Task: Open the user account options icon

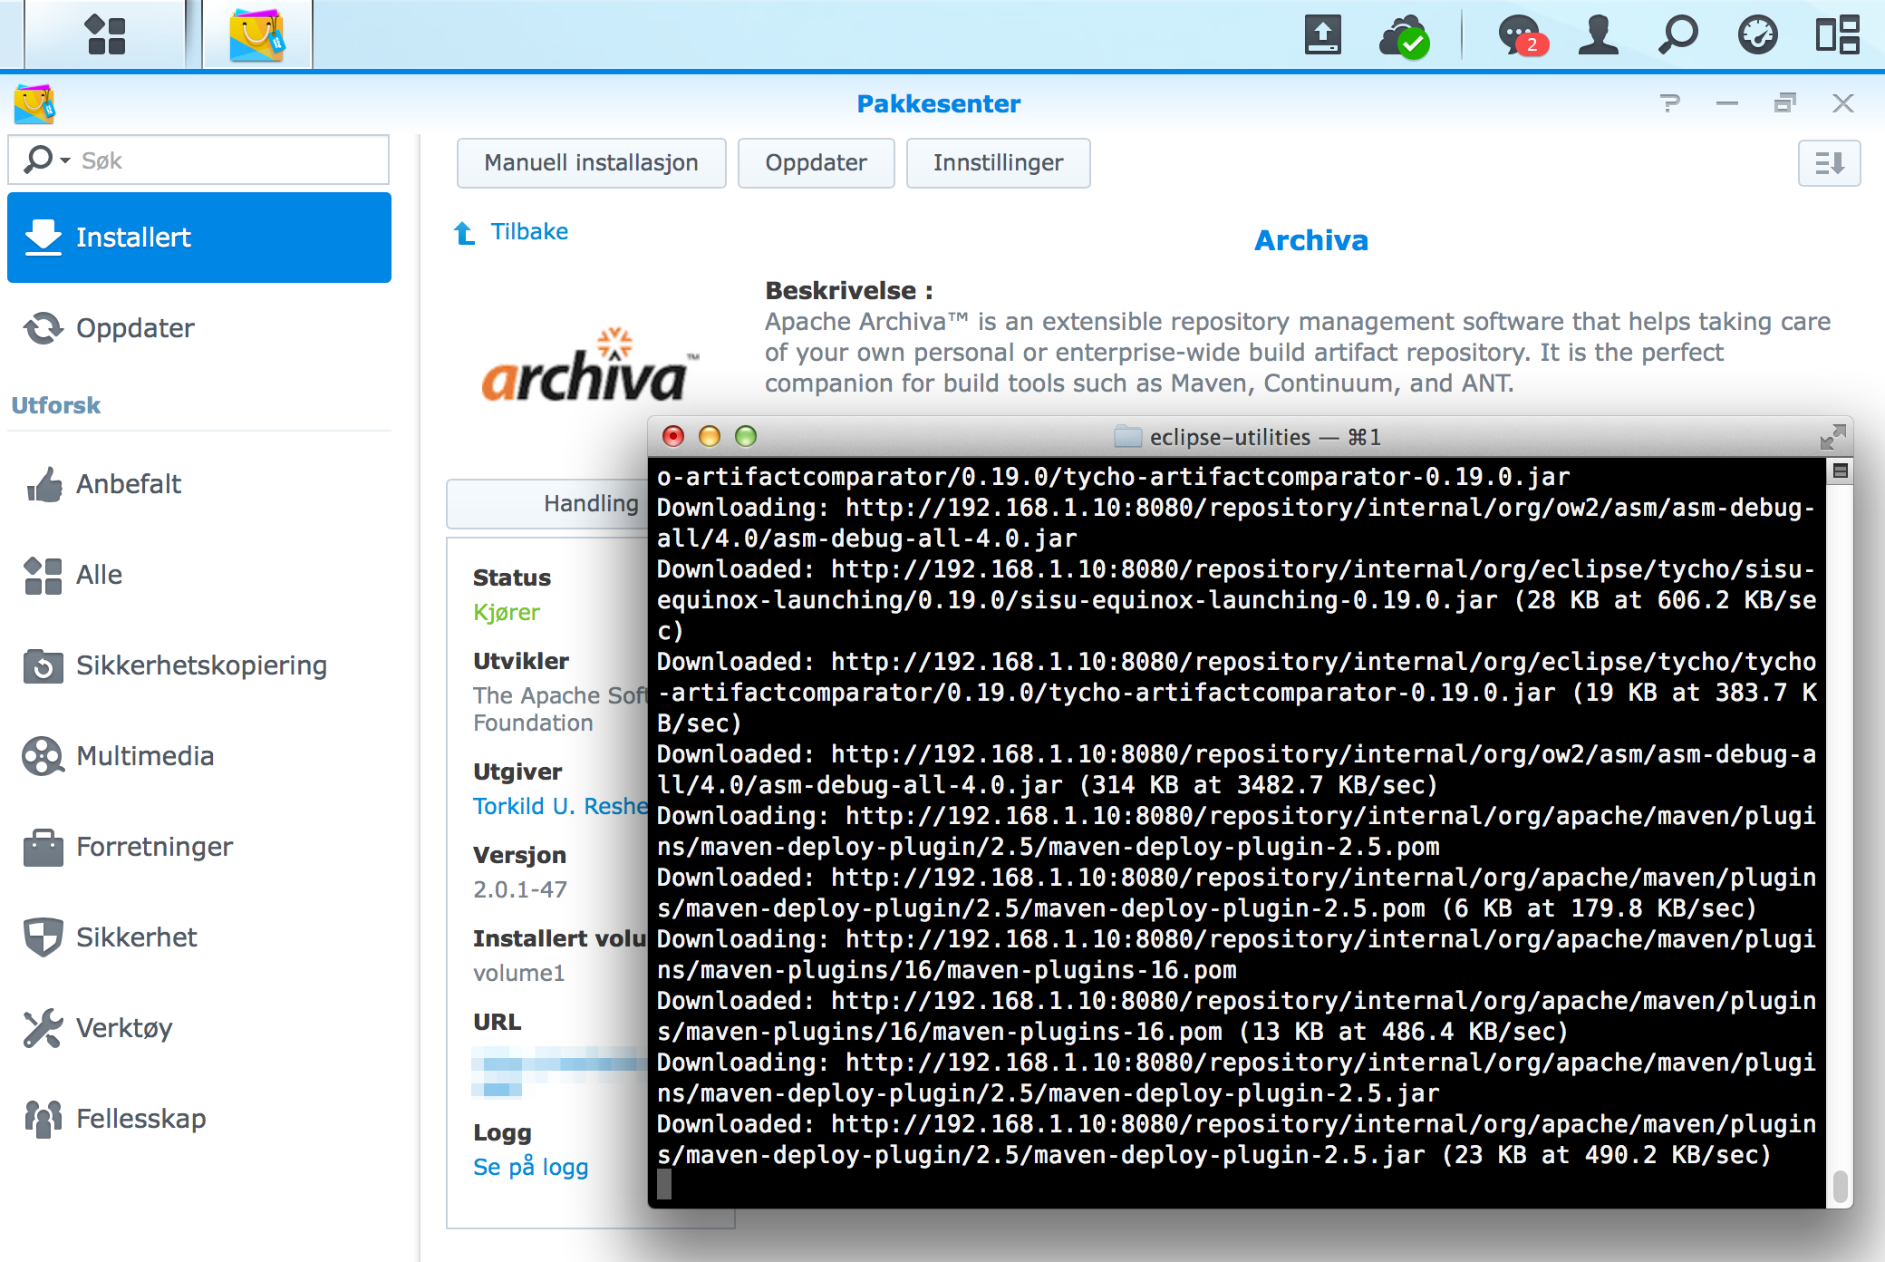Action: pos(1598,35)
